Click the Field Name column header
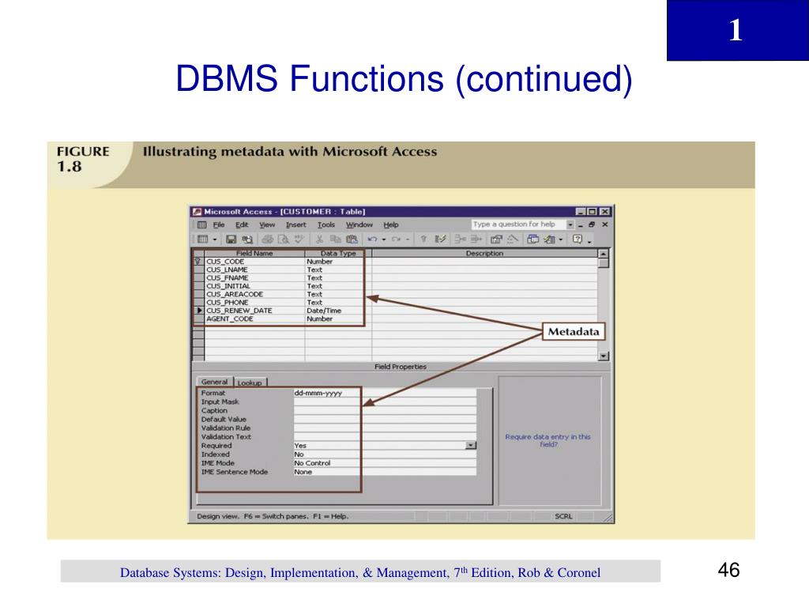The width and height of the screenshot is (809, 607). [254, 253]
